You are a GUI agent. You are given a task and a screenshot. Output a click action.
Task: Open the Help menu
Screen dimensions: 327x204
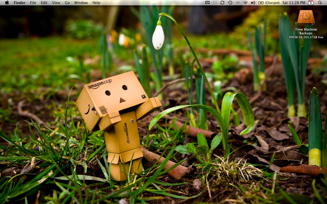96,3
